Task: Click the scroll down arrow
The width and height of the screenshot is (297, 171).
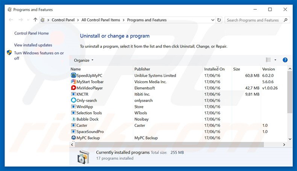Action: pyautogui.click(x=290, y=139)
